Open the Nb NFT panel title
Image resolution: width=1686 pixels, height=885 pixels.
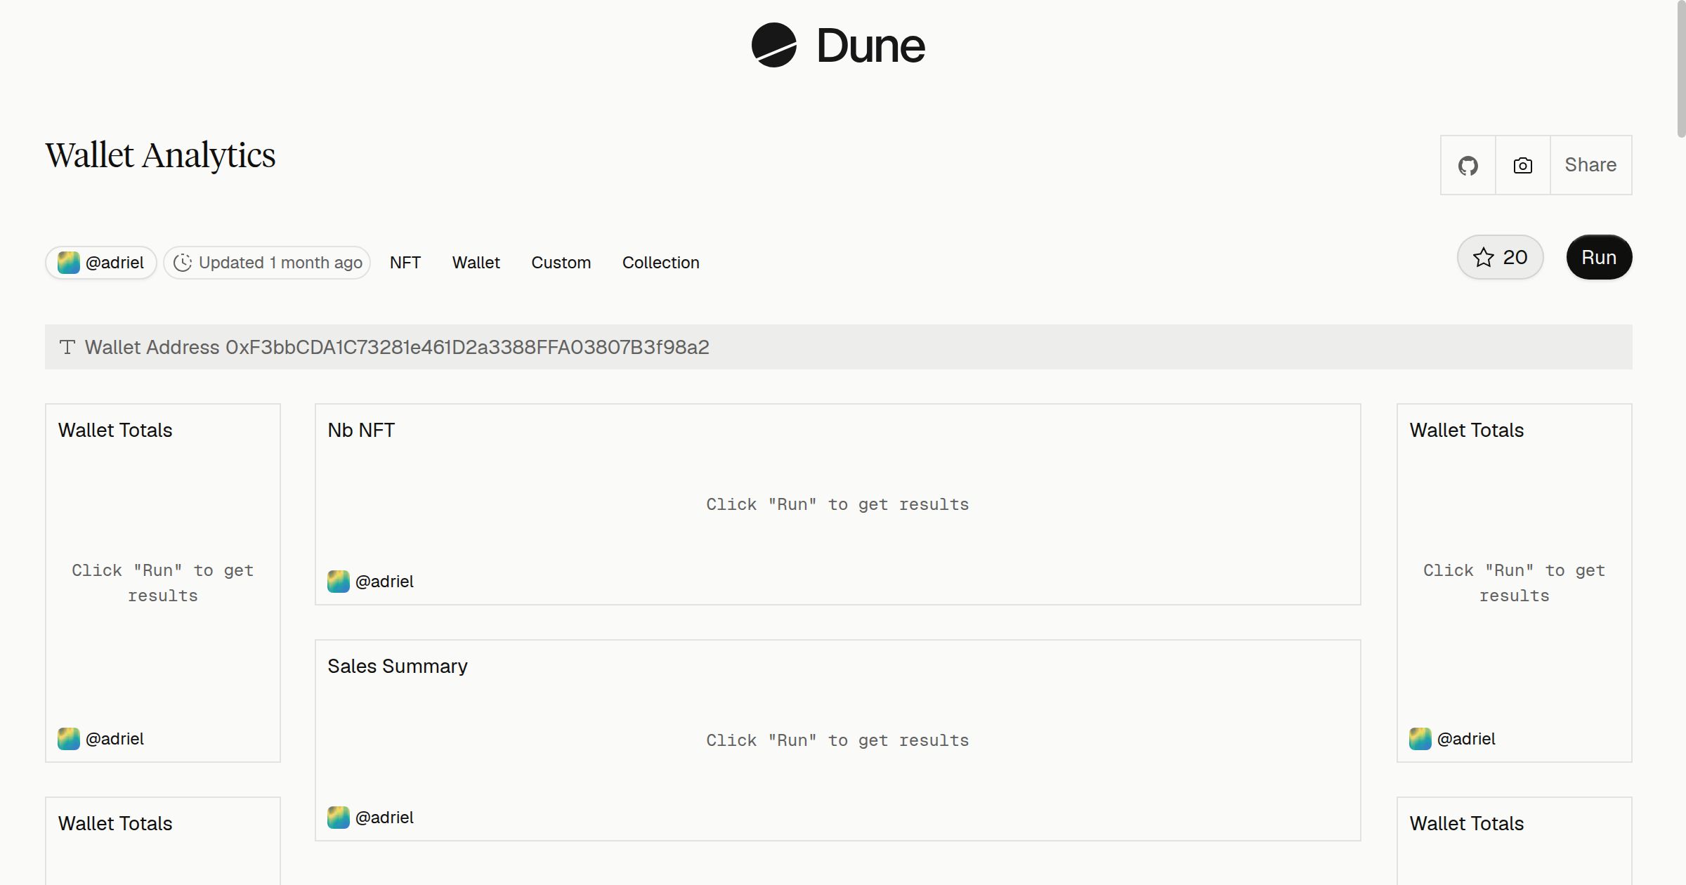click(361, 430)
